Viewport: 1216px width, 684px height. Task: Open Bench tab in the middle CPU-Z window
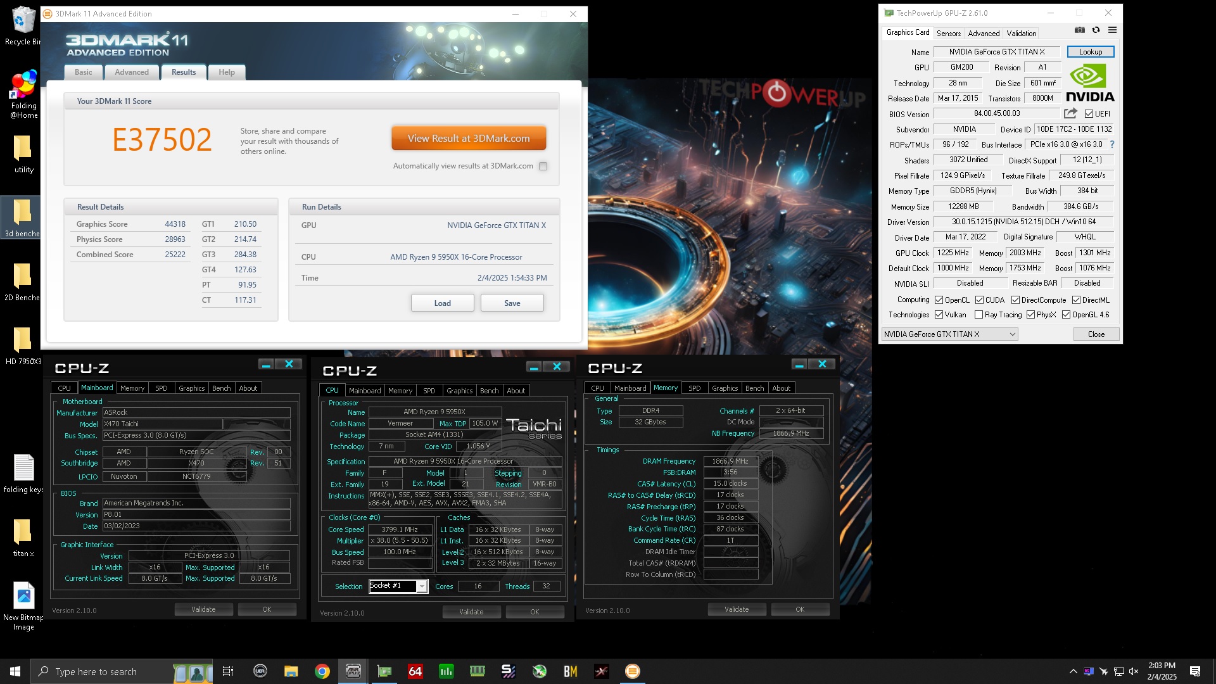[x=489, y=391]
